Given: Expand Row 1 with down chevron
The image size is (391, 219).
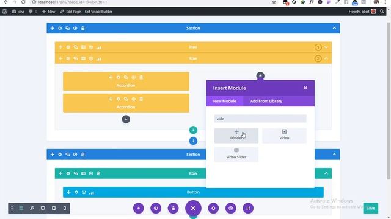Looking at the screenshot, I should point(326,47).
